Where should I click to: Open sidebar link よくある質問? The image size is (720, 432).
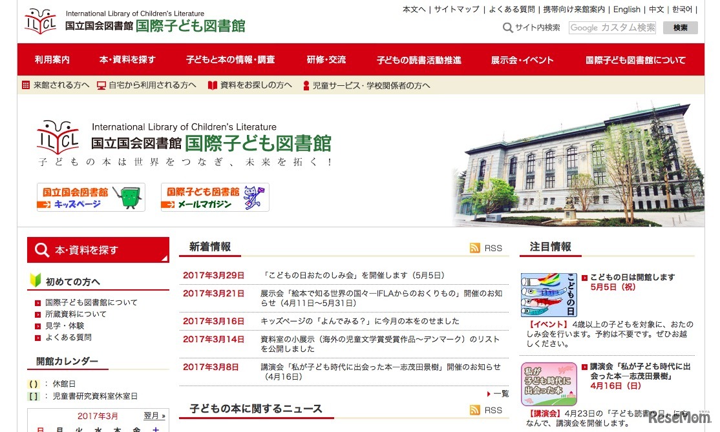[69, 337]
